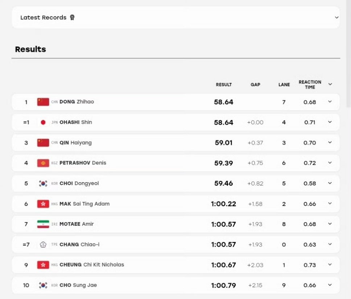Open the Reaction Time column dropdown

[330, 84]
